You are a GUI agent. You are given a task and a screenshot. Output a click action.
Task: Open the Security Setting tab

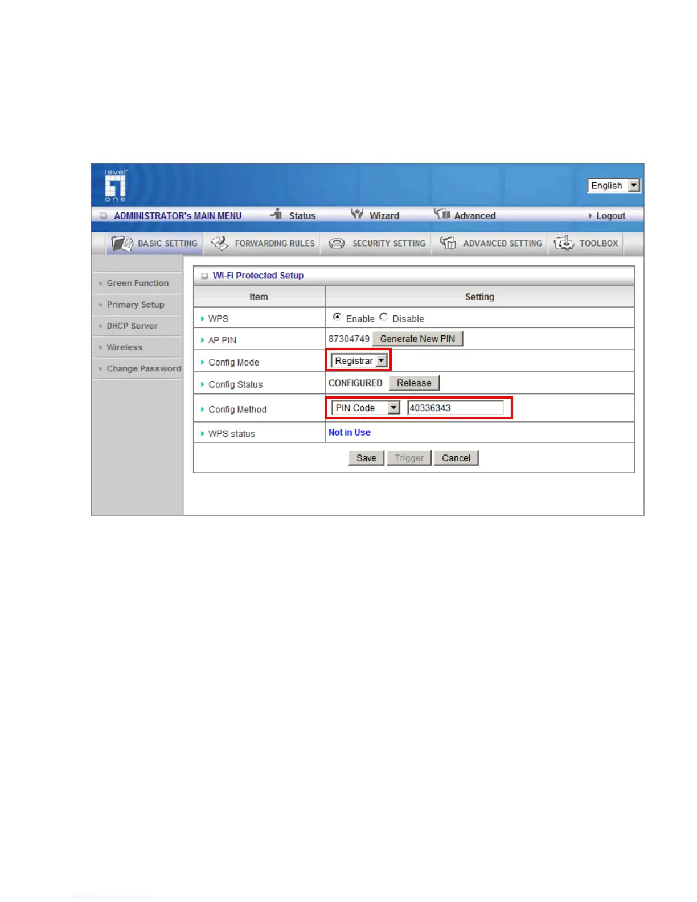point(376,243)
